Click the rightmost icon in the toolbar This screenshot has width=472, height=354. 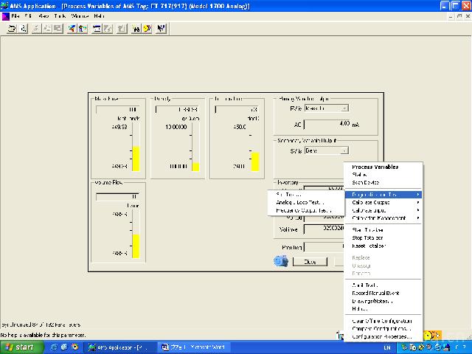point(161,28)
